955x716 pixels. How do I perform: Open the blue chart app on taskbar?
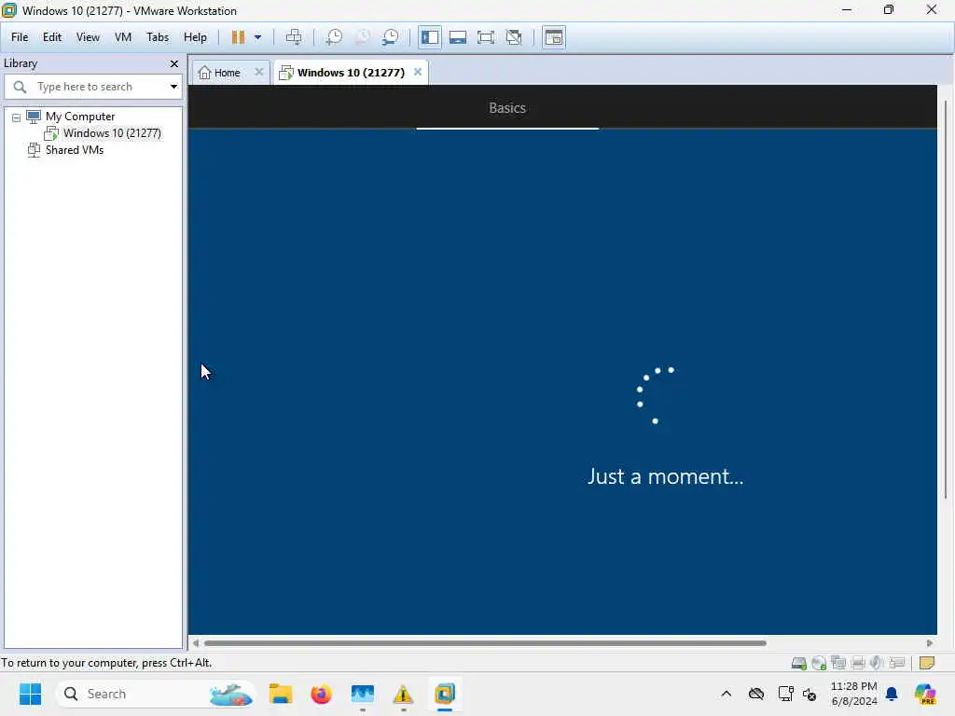[363, 694]
